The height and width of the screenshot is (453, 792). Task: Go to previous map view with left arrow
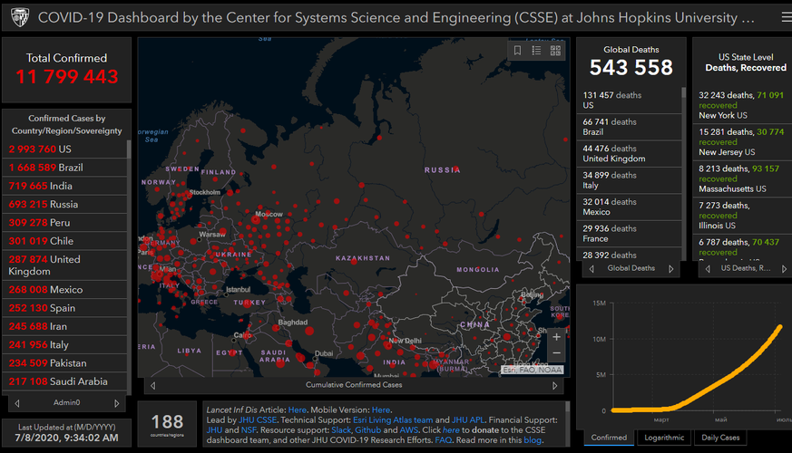152,385
